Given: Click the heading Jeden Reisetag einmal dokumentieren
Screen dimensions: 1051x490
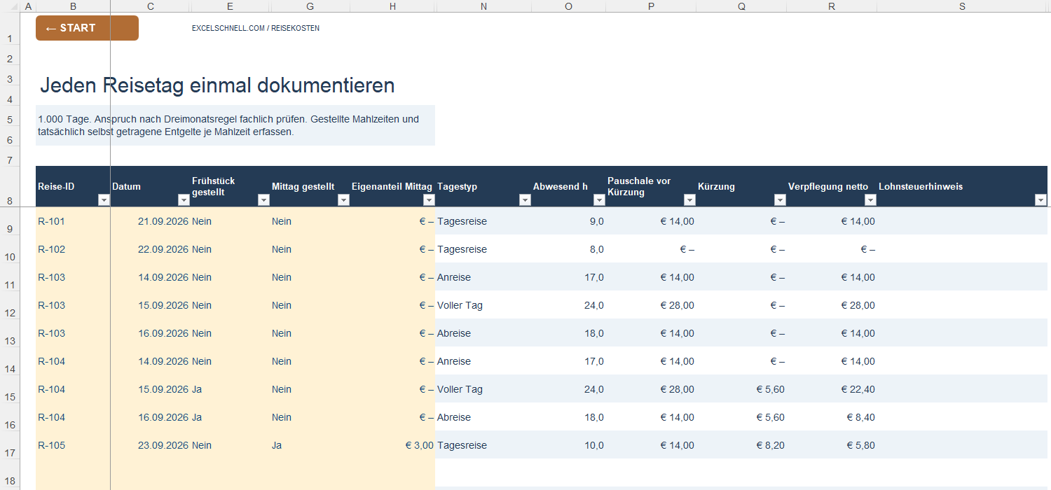Looking at the screenshot, I should (x=217, y=85).
